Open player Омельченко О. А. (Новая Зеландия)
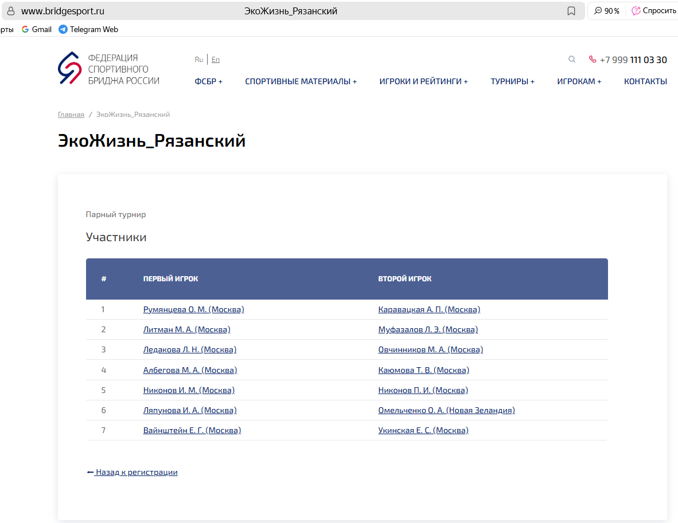The width and height of the screenshot is (678, 523). pos(447,410)
